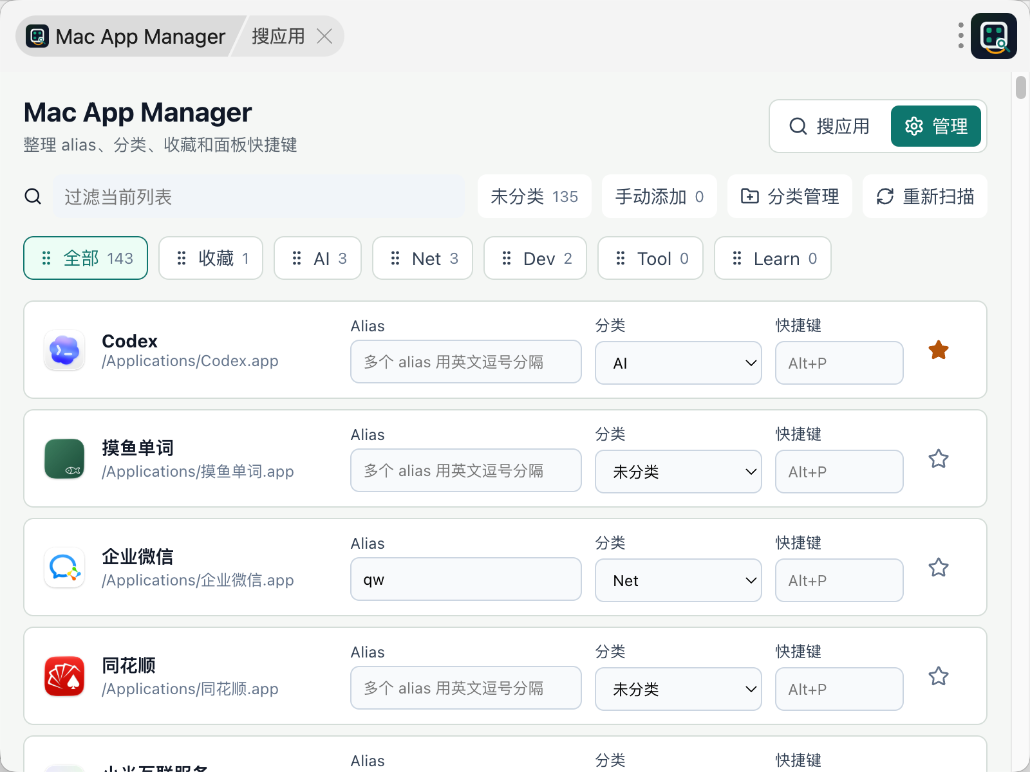Switch to 搜应用 search mode
Image resolution: width=1030 pixels, height=772 pixels.
pyautogui.click(x=830, y=126)
